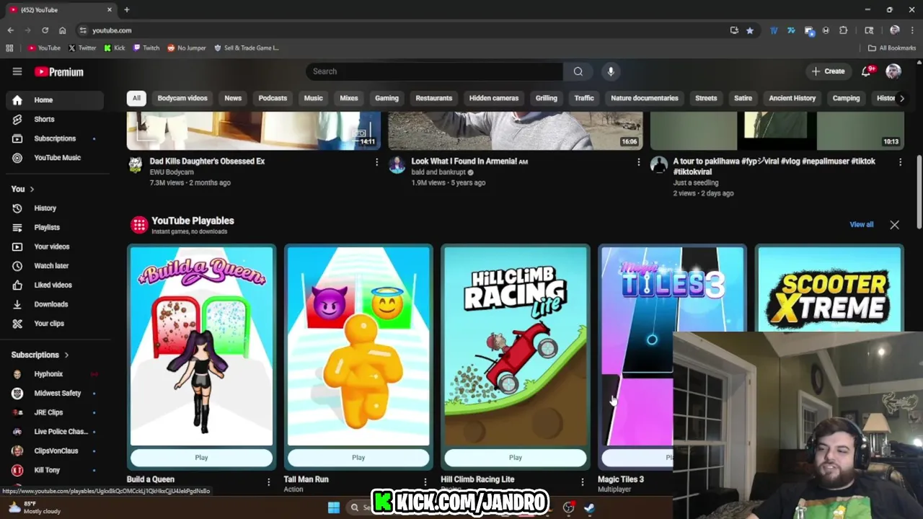Open the notifications bell
Viewport: 923px width, 519px height.
[867, 71]
